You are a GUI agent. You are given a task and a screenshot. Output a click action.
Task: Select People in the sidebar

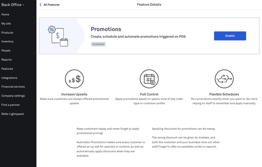6,51
